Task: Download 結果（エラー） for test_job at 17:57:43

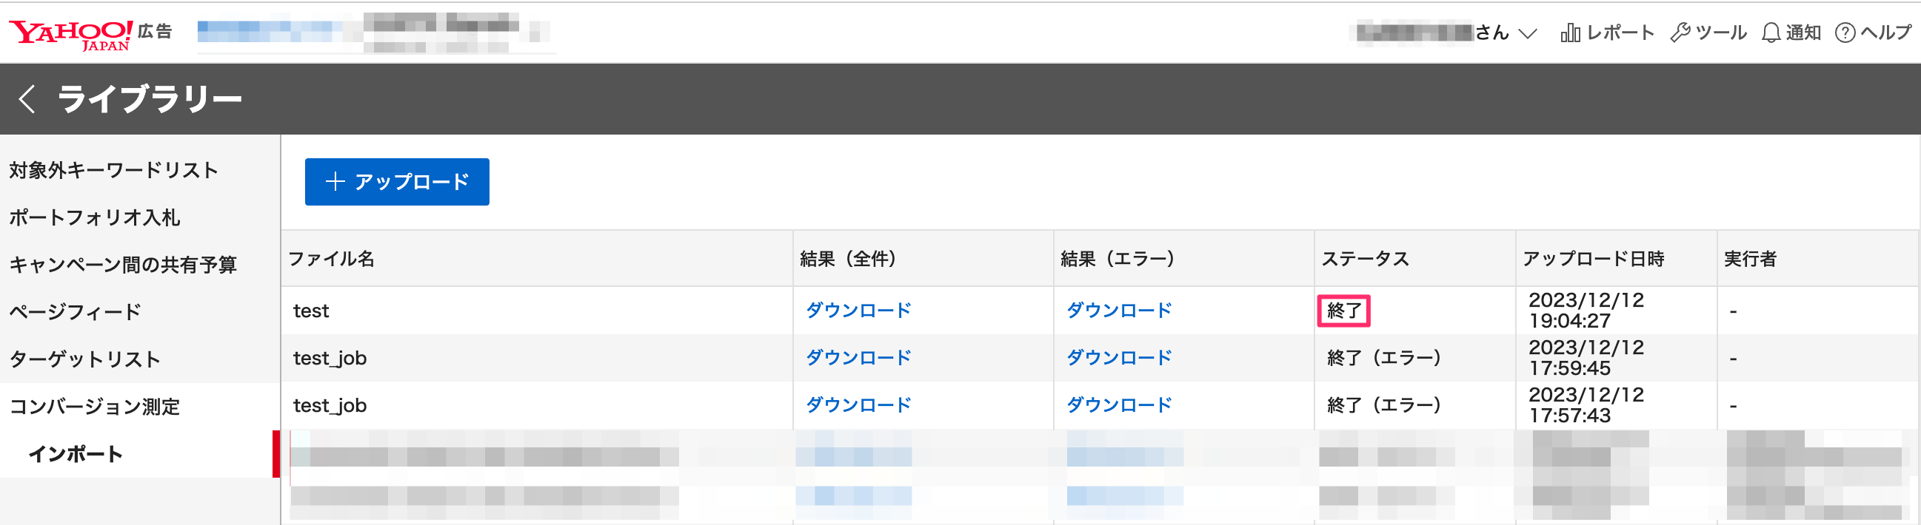Action: [1118, 405]
